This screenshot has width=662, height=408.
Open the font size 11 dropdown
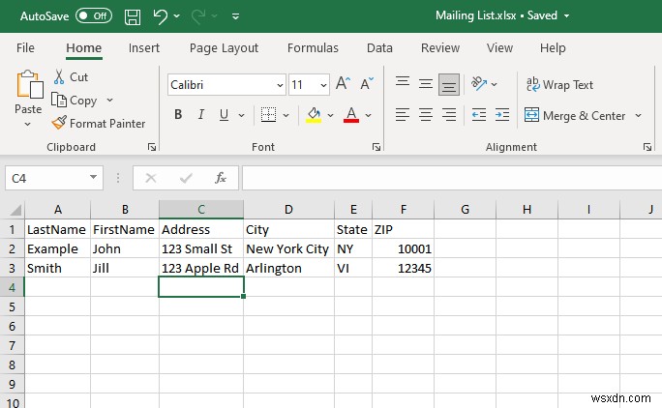(x=323, y=85)
